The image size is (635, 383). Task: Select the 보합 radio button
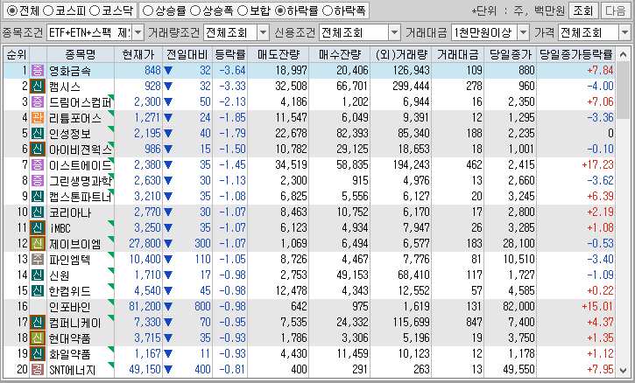coord(243,10)
